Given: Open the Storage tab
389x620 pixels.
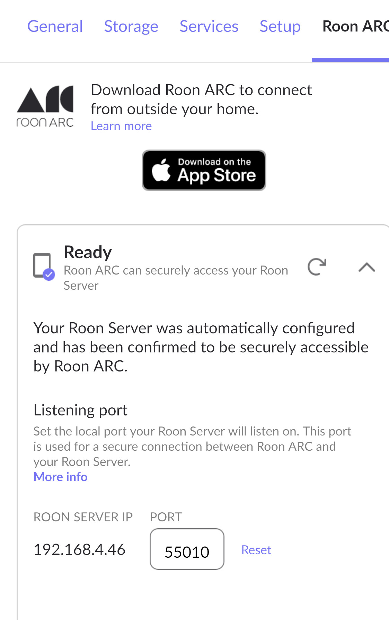Looking at the screenshot, I should (x=131, y=26).
